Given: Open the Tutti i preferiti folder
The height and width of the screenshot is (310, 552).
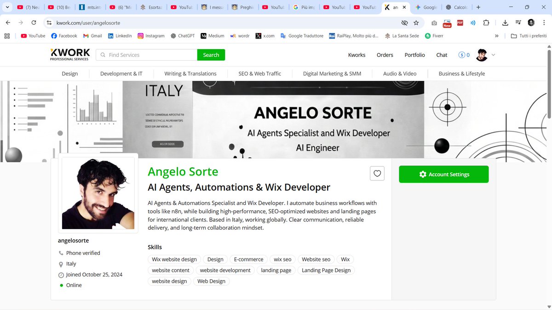Looking at the screenshot, I should click(x=529, y=36).
